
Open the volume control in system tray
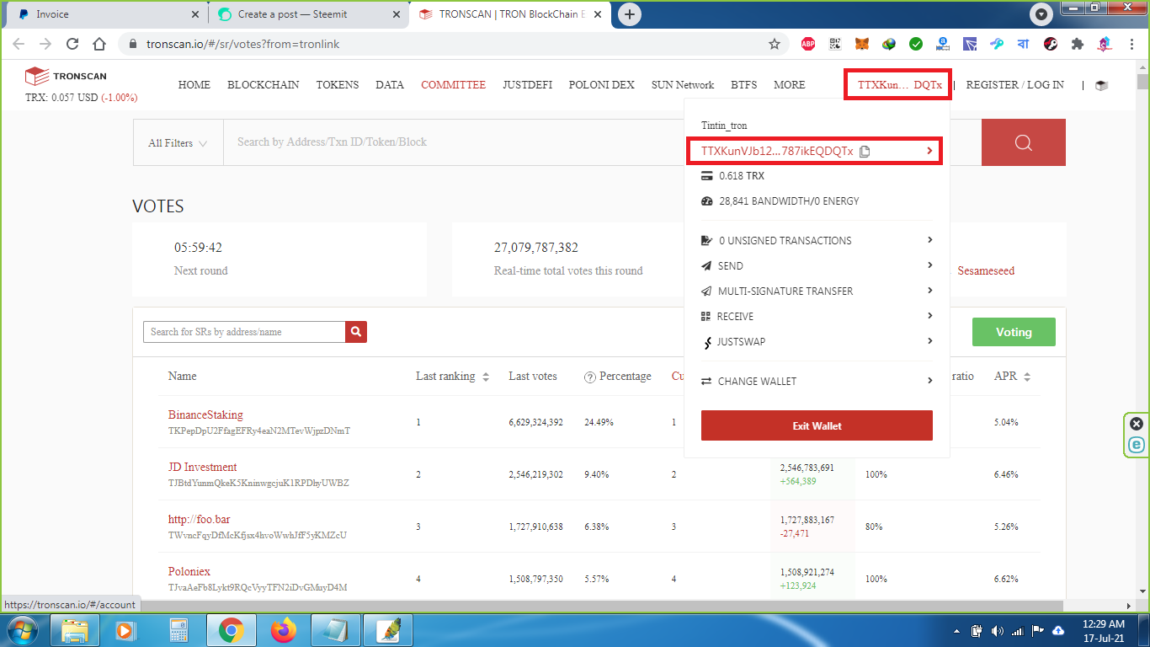pyautogui.click(x=997, y=630)
